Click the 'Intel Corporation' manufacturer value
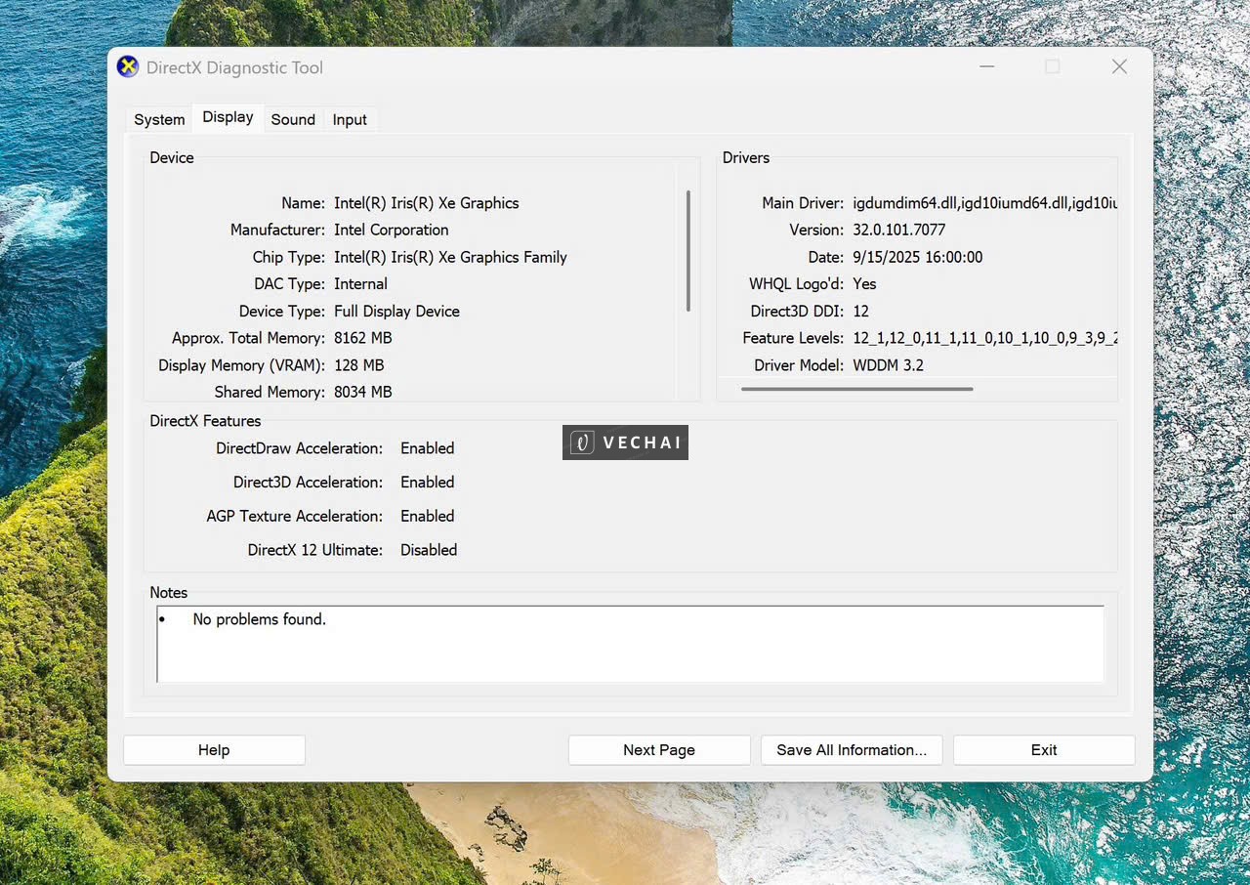This screenshot has height=885, width=1250. coord(392,230)
